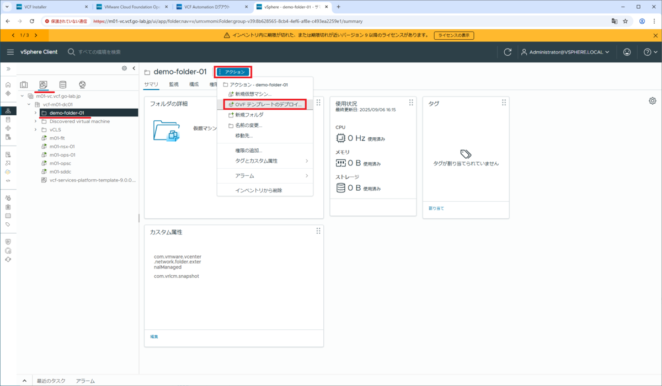This screenshot has width=662, height=386.
Task: Click the ライセンスの表示 button
Action: click(454, 35)
